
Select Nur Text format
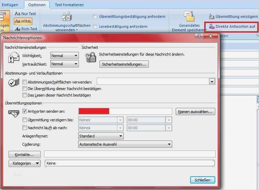click(x=25, y=14)
